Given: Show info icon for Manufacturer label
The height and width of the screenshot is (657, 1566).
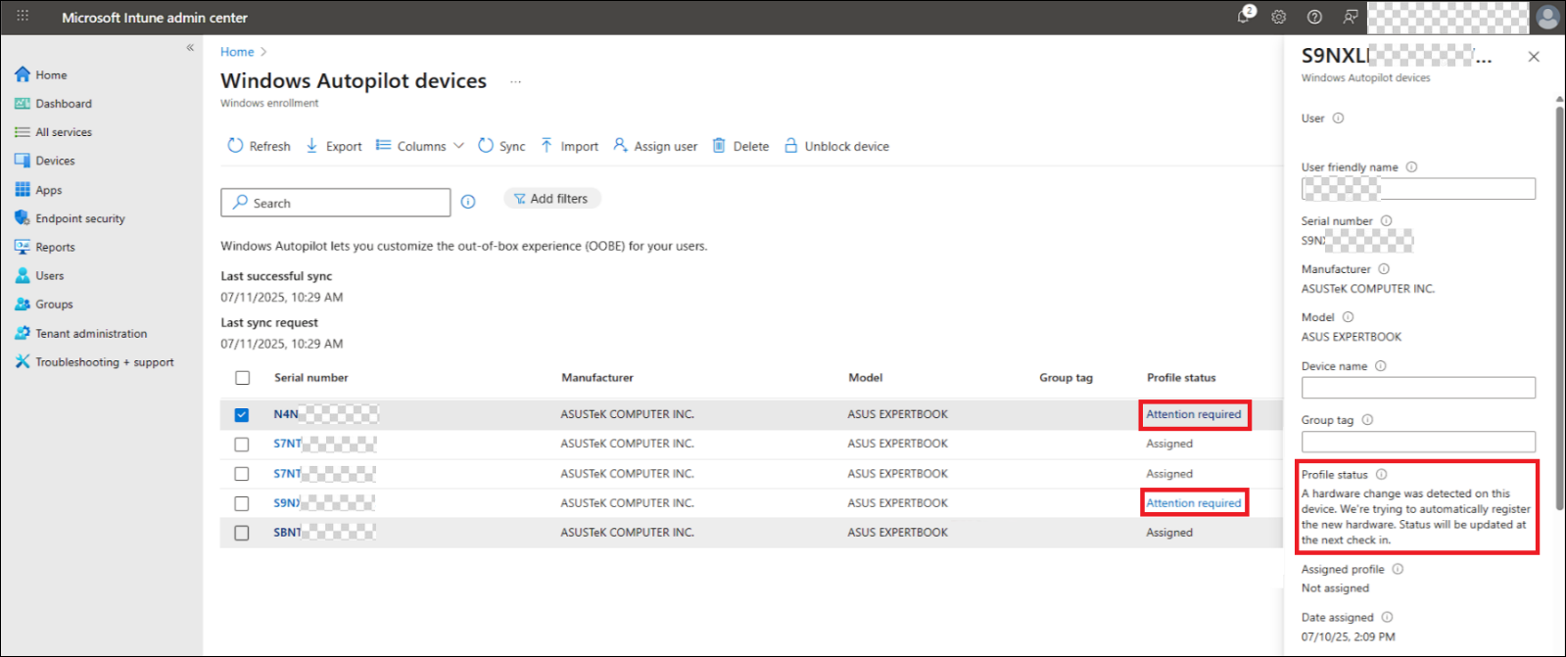Looking at the screenshot, I should [x=1384, y=269].
